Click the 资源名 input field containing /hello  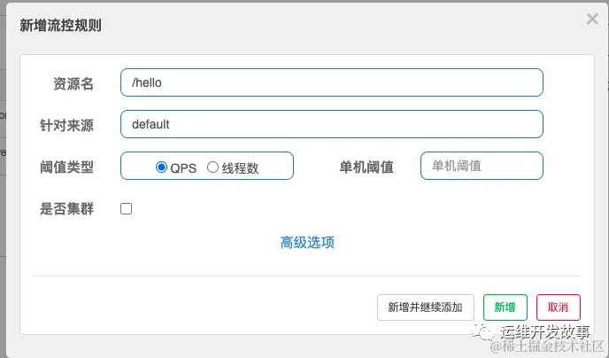pos(332,82)
